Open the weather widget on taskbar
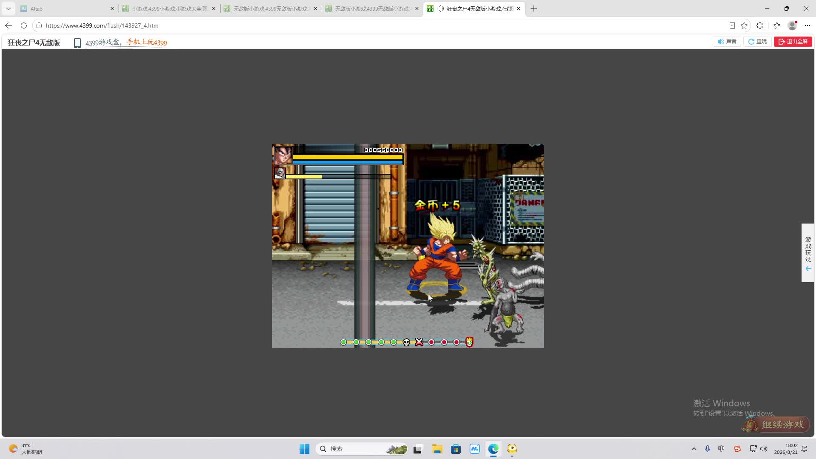 pyautogui.click(x=25, y=449)
